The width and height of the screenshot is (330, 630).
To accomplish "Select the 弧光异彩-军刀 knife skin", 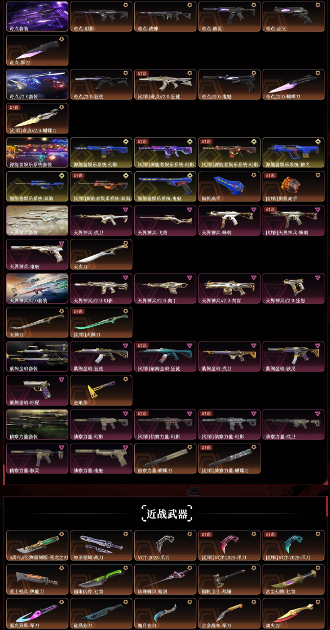I will pyautogui.click(x=37, y=613).
